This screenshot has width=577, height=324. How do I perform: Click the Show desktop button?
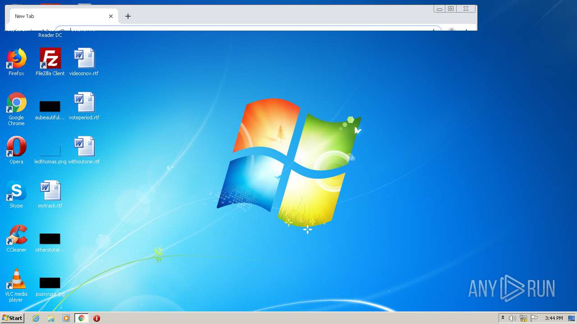[572, 318]
